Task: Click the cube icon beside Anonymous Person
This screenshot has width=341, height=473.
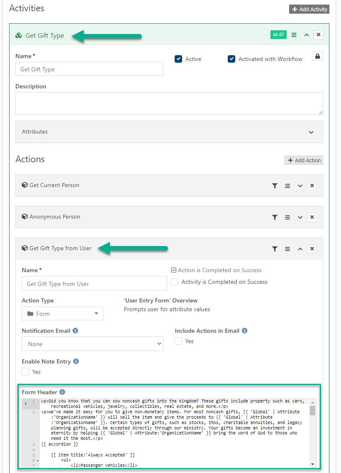Action: tap(25, 216)
